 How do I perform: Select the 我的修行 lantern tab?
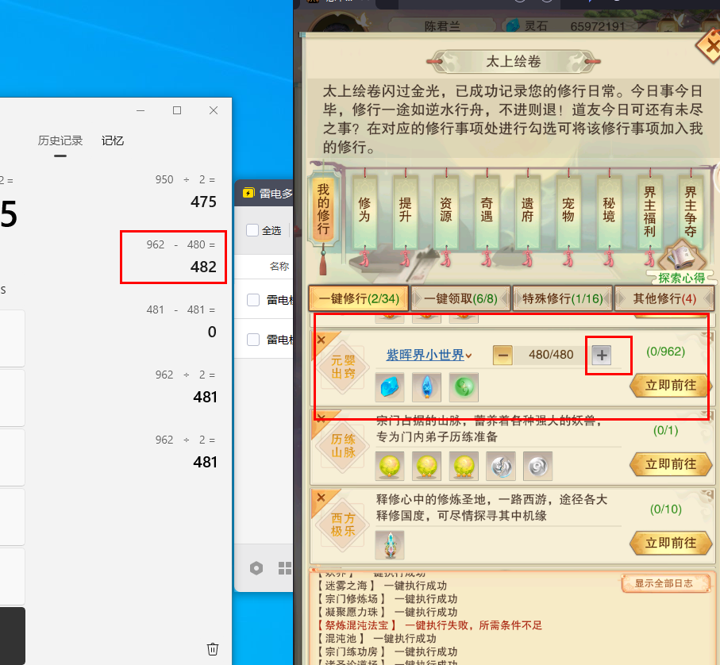323,209
